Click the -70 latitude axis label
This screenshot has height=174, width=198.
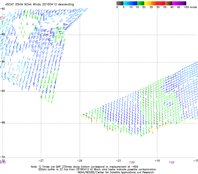pos(2,157)
